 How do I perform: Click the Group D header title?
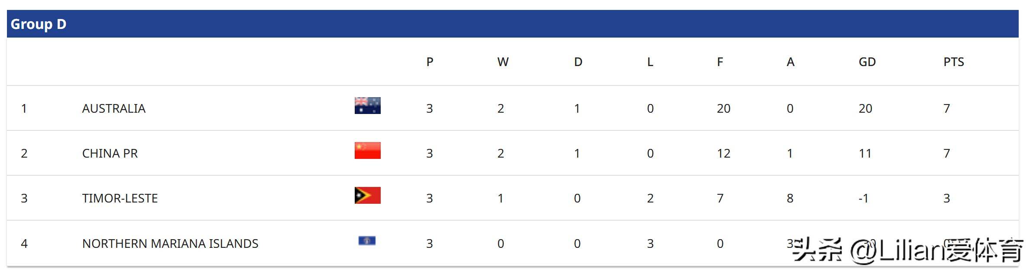[x=39, y=24]
